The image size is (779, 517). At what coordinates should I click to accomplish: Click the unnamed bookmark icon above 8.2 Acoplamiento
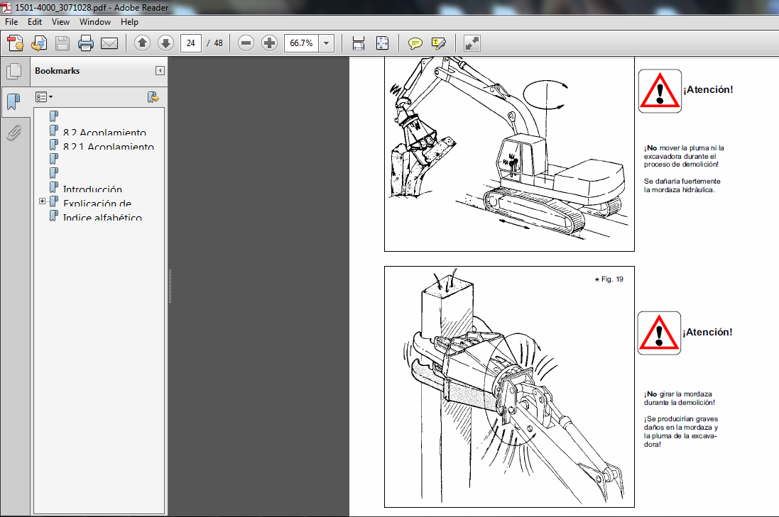pyautogui.click(x=54, y=116)
